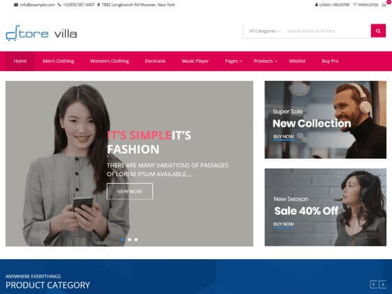Viewport: 392px width, 294px height.
Task: Click the Store Villa logo
Action: click(41, 33)
